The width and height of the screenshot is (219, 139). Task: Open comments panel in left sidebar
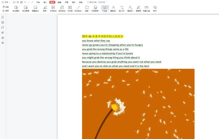[x=3, y=27]
